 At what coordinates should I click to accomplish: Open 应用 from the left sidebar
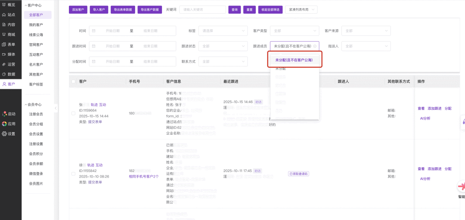click(x=10, y=124)
